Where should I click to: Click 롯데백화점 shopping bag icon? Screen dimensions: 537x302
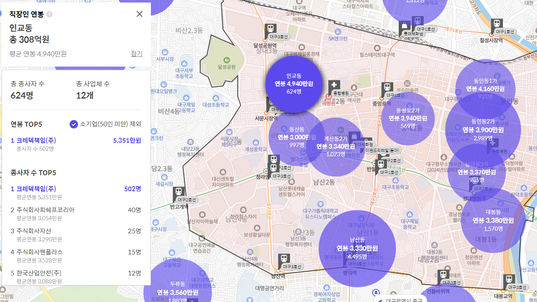click(x=405, y=27)
